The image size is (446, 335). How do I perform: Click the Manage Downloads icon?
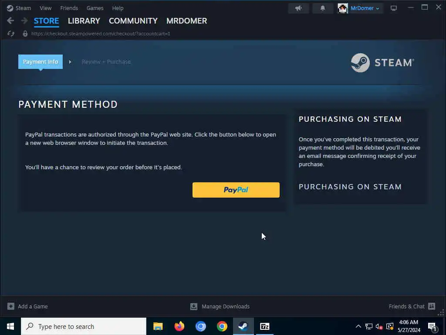coord(194,306)
